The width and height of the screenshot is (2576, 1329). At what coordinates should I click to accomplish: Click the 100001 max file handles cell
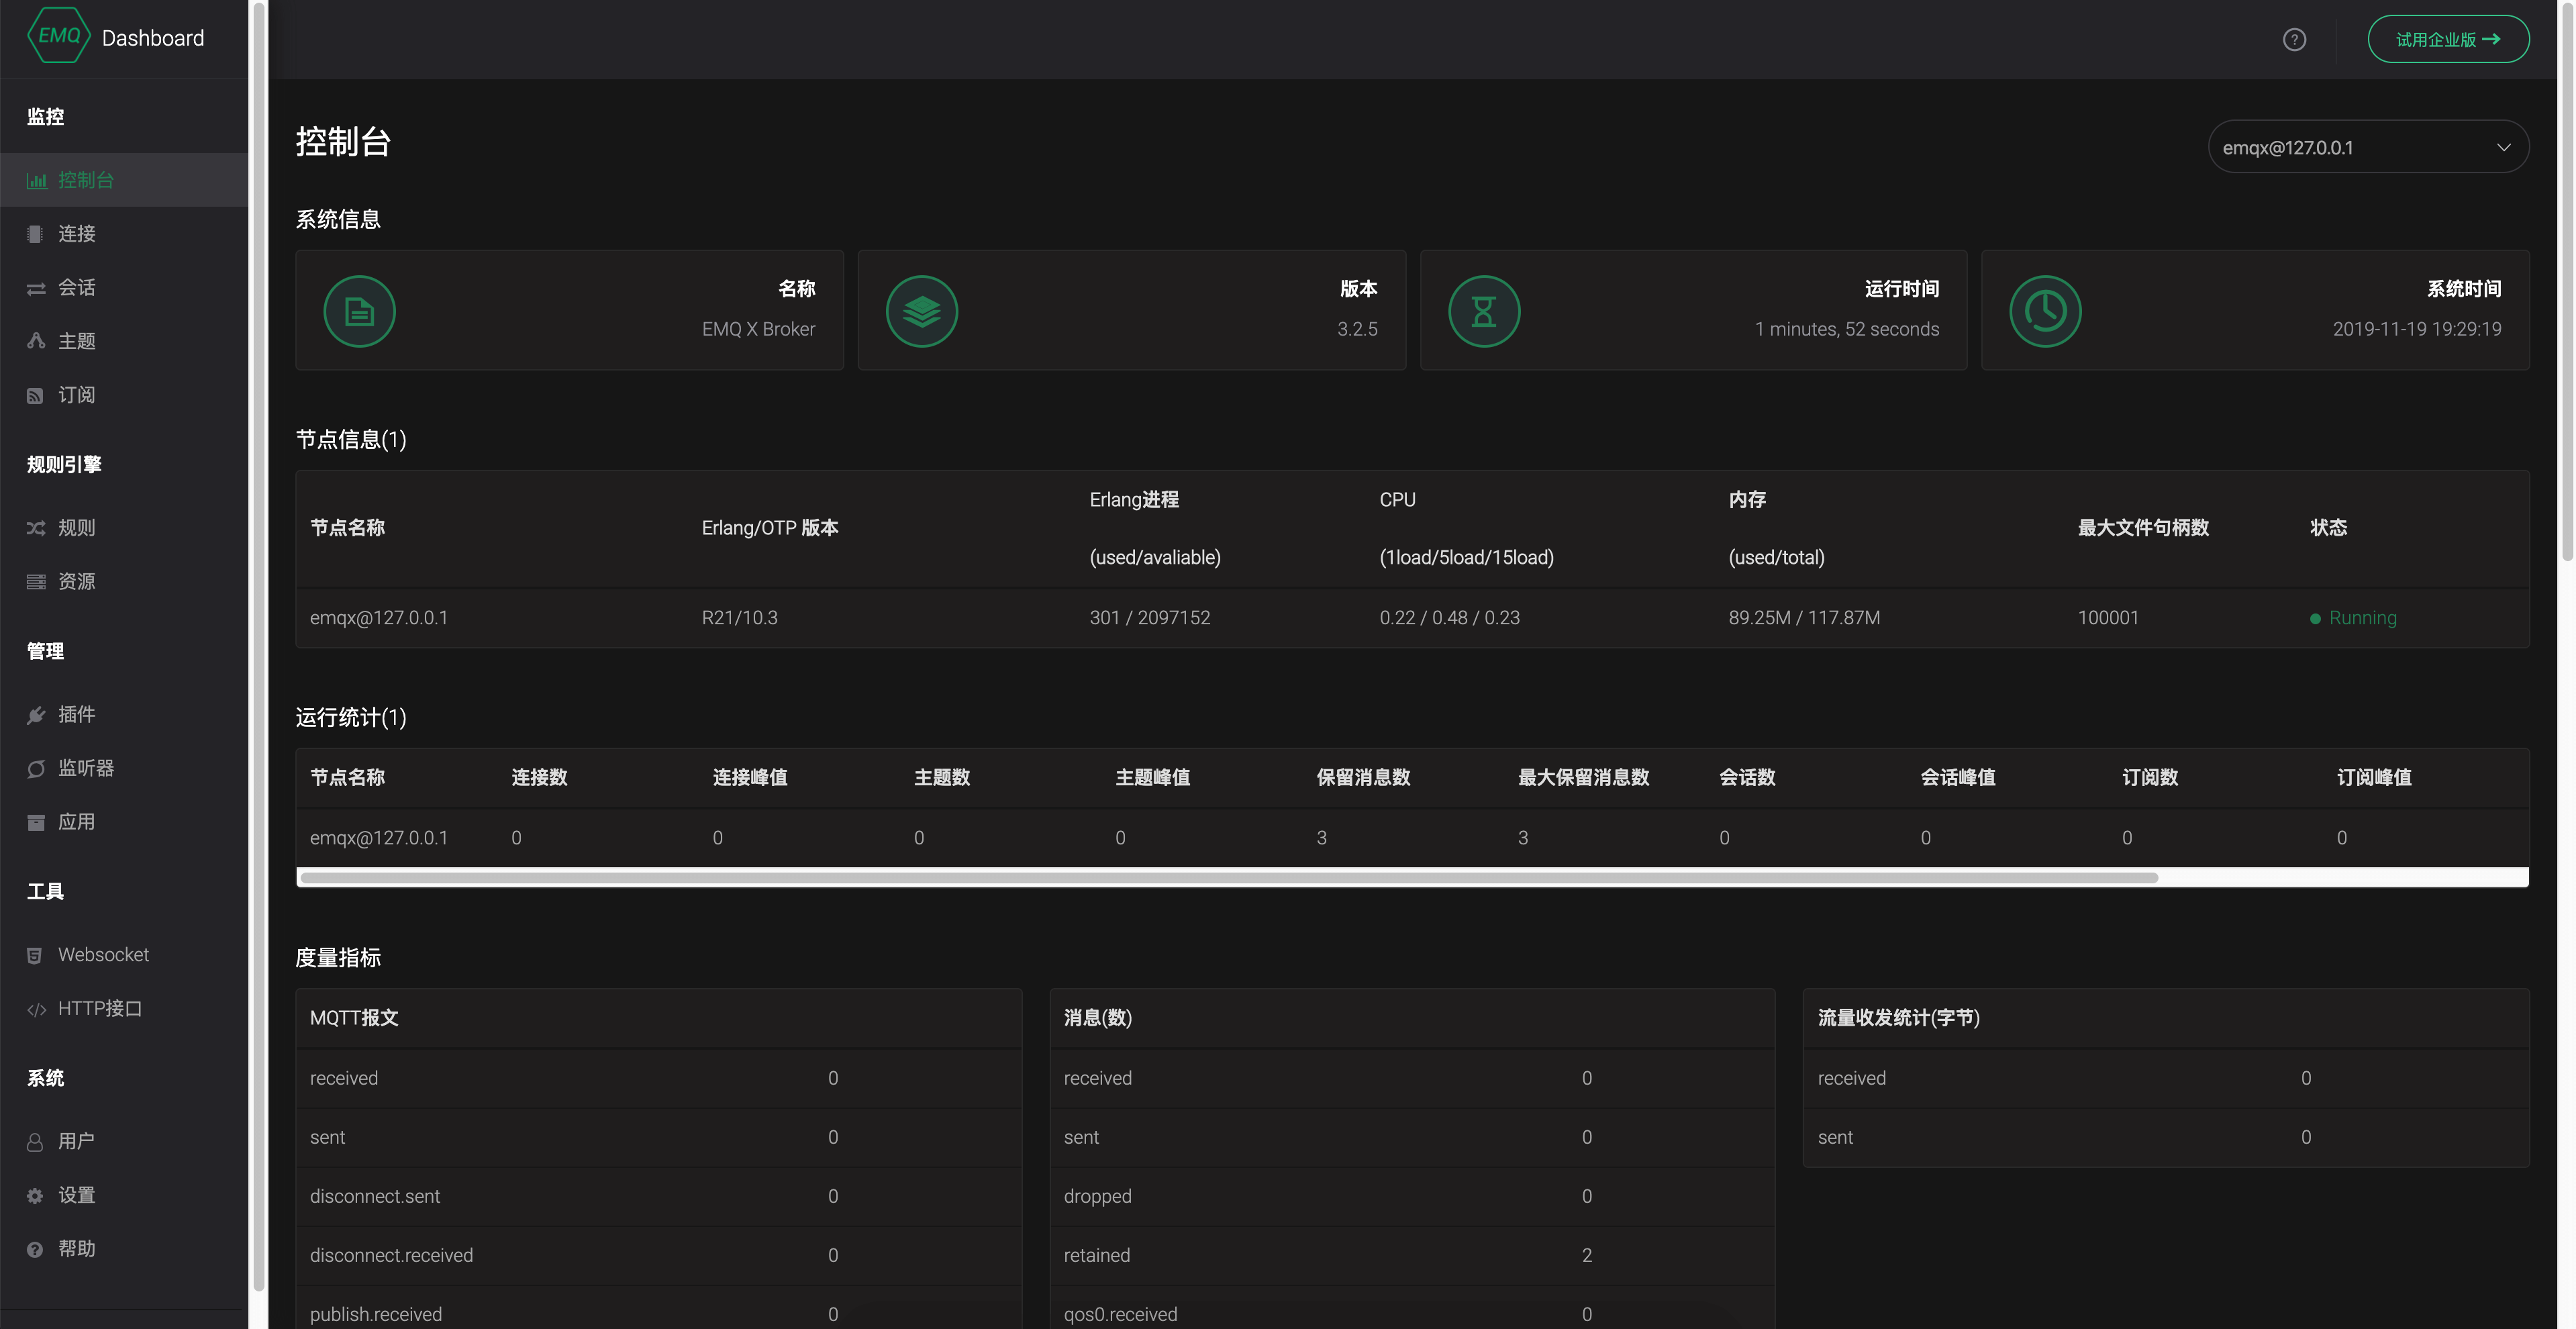[x=2107, y=618]
